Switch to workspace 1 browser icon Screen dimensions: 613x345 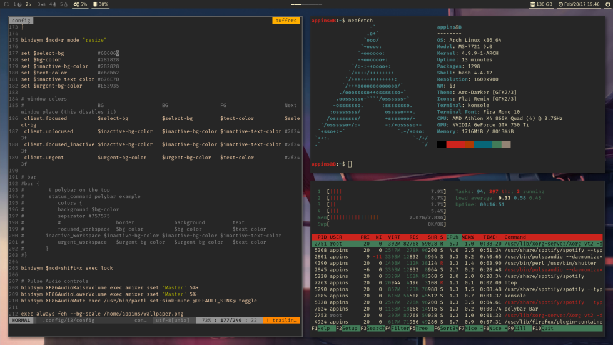18,4
